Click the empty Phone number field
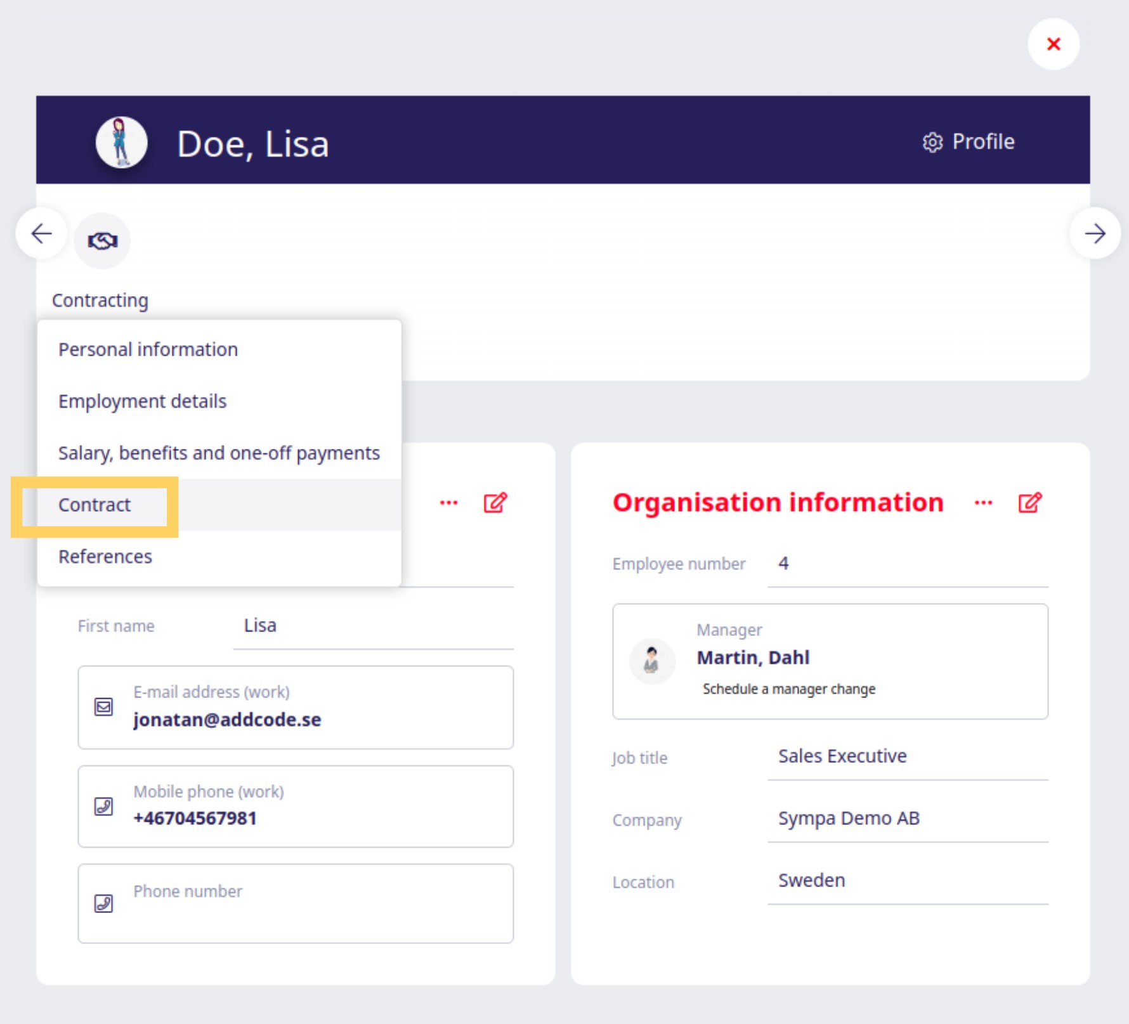The height and width of the screenshot is (1024, 1129). coord(296,904)
